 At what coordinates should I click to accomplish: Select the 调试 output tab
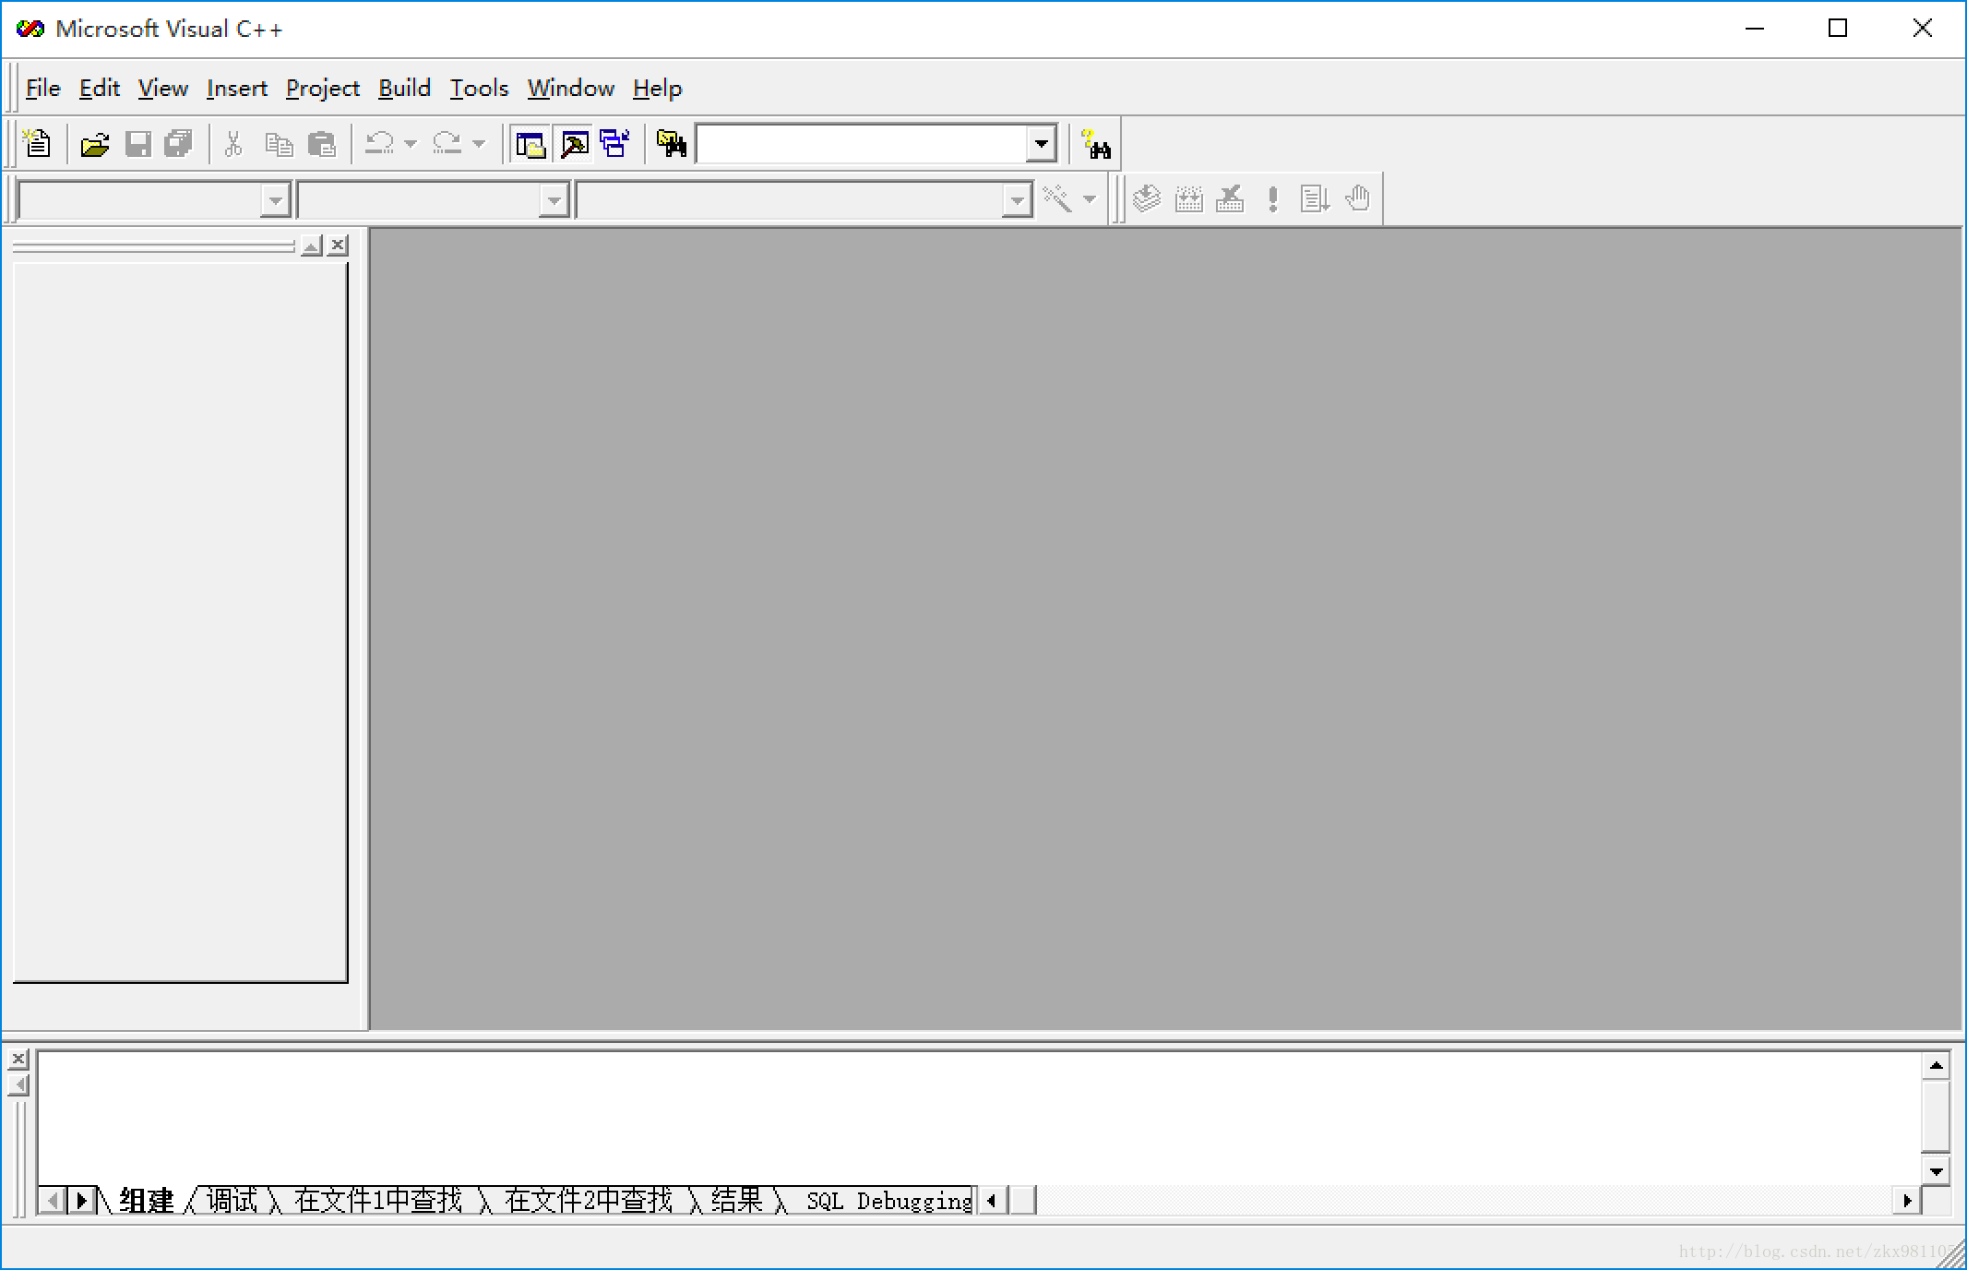pos(232,1201)
